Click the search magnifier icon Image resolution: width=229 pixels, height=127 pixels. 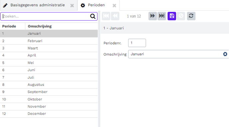93,16
